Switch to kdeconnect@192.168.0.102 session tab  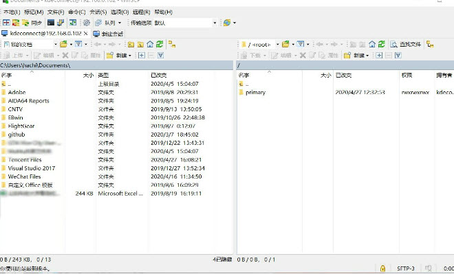tap(45, 34)
